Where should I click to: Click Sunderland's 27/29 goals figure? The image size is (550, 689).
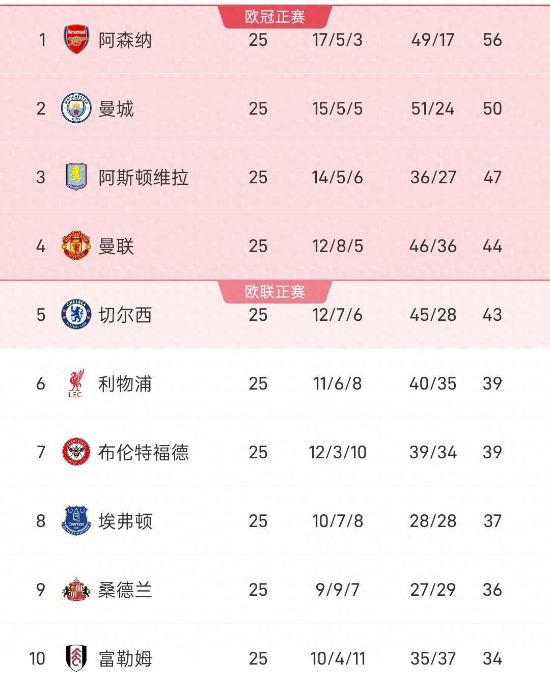433,590
